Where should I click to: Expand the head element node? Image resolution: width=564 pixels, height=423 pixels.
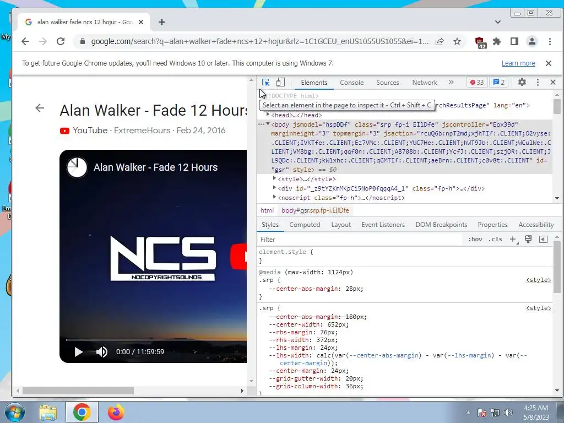click(268, 115)
